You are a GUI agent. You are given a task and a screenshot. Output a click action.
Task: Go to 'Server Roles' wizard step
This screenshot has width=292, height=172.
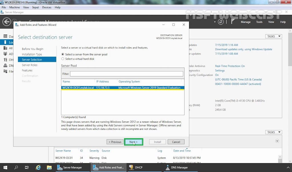tap(30, 65)
